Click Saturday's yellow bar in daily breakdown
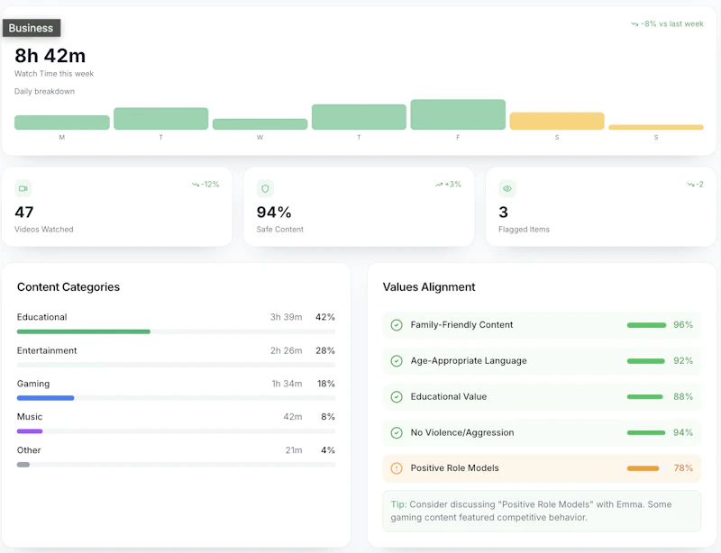The image size is (721, 553). [x=557, y=121]
